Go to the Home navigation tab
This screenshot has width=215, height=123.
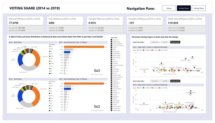point(169,8)
